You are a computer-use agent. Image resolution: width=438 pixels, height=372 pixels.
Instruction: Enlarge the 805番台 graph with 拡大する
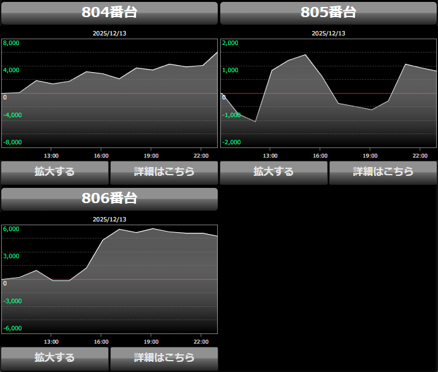pyautogui.click(x=273, y=172)
